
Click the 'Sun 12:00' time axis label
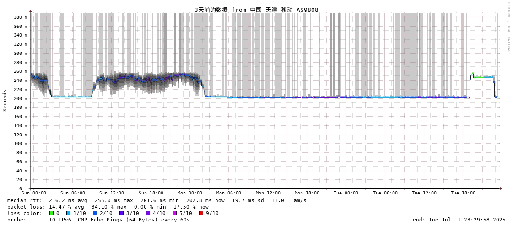pos(112,193)
